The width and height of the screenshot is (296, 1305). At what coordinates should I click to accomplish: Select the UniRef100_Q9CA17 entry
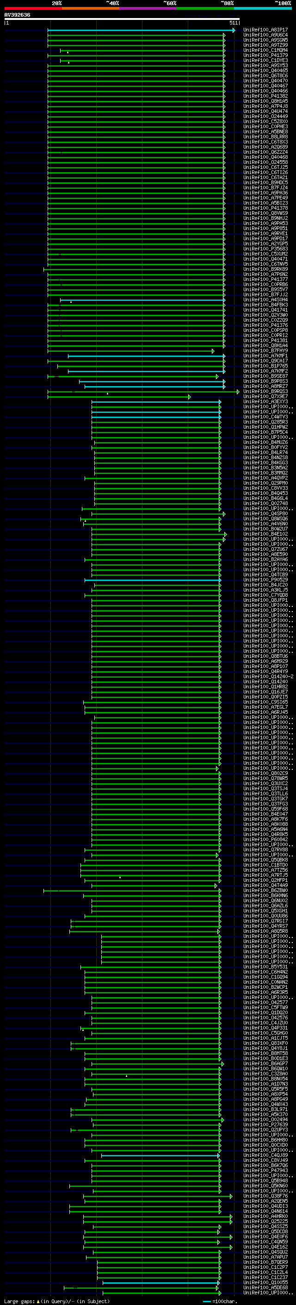pos(265,361)
